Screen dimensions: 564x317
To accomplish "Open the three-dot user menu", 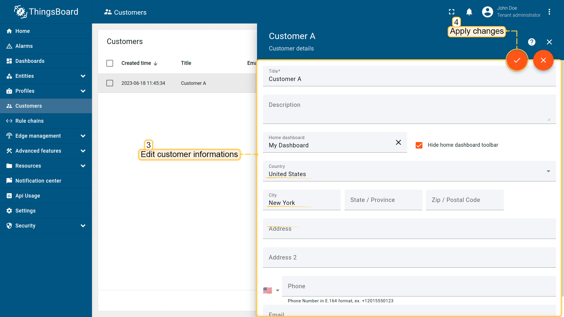I will [x=549, y=12].
